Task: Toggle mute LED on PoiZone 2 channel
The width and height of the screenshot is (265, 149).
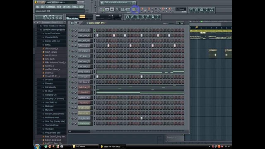Action: click(x=69, y=103)
